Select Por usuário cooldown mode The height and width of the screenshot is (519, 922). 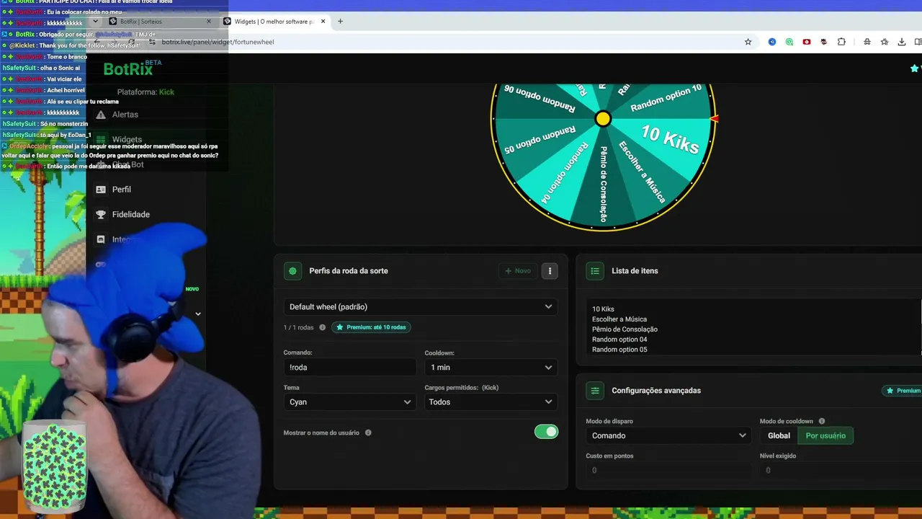click(825, 435)
